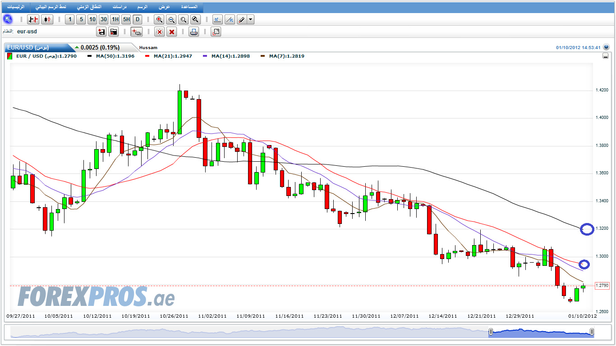Select the arrow pointer cursor tool
The width and height of the screenshot is (616, 346).
click(x=8, y=19)
